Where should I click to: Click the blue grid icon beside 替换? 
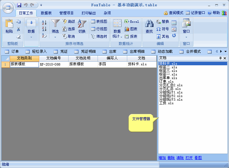point(174,22)
